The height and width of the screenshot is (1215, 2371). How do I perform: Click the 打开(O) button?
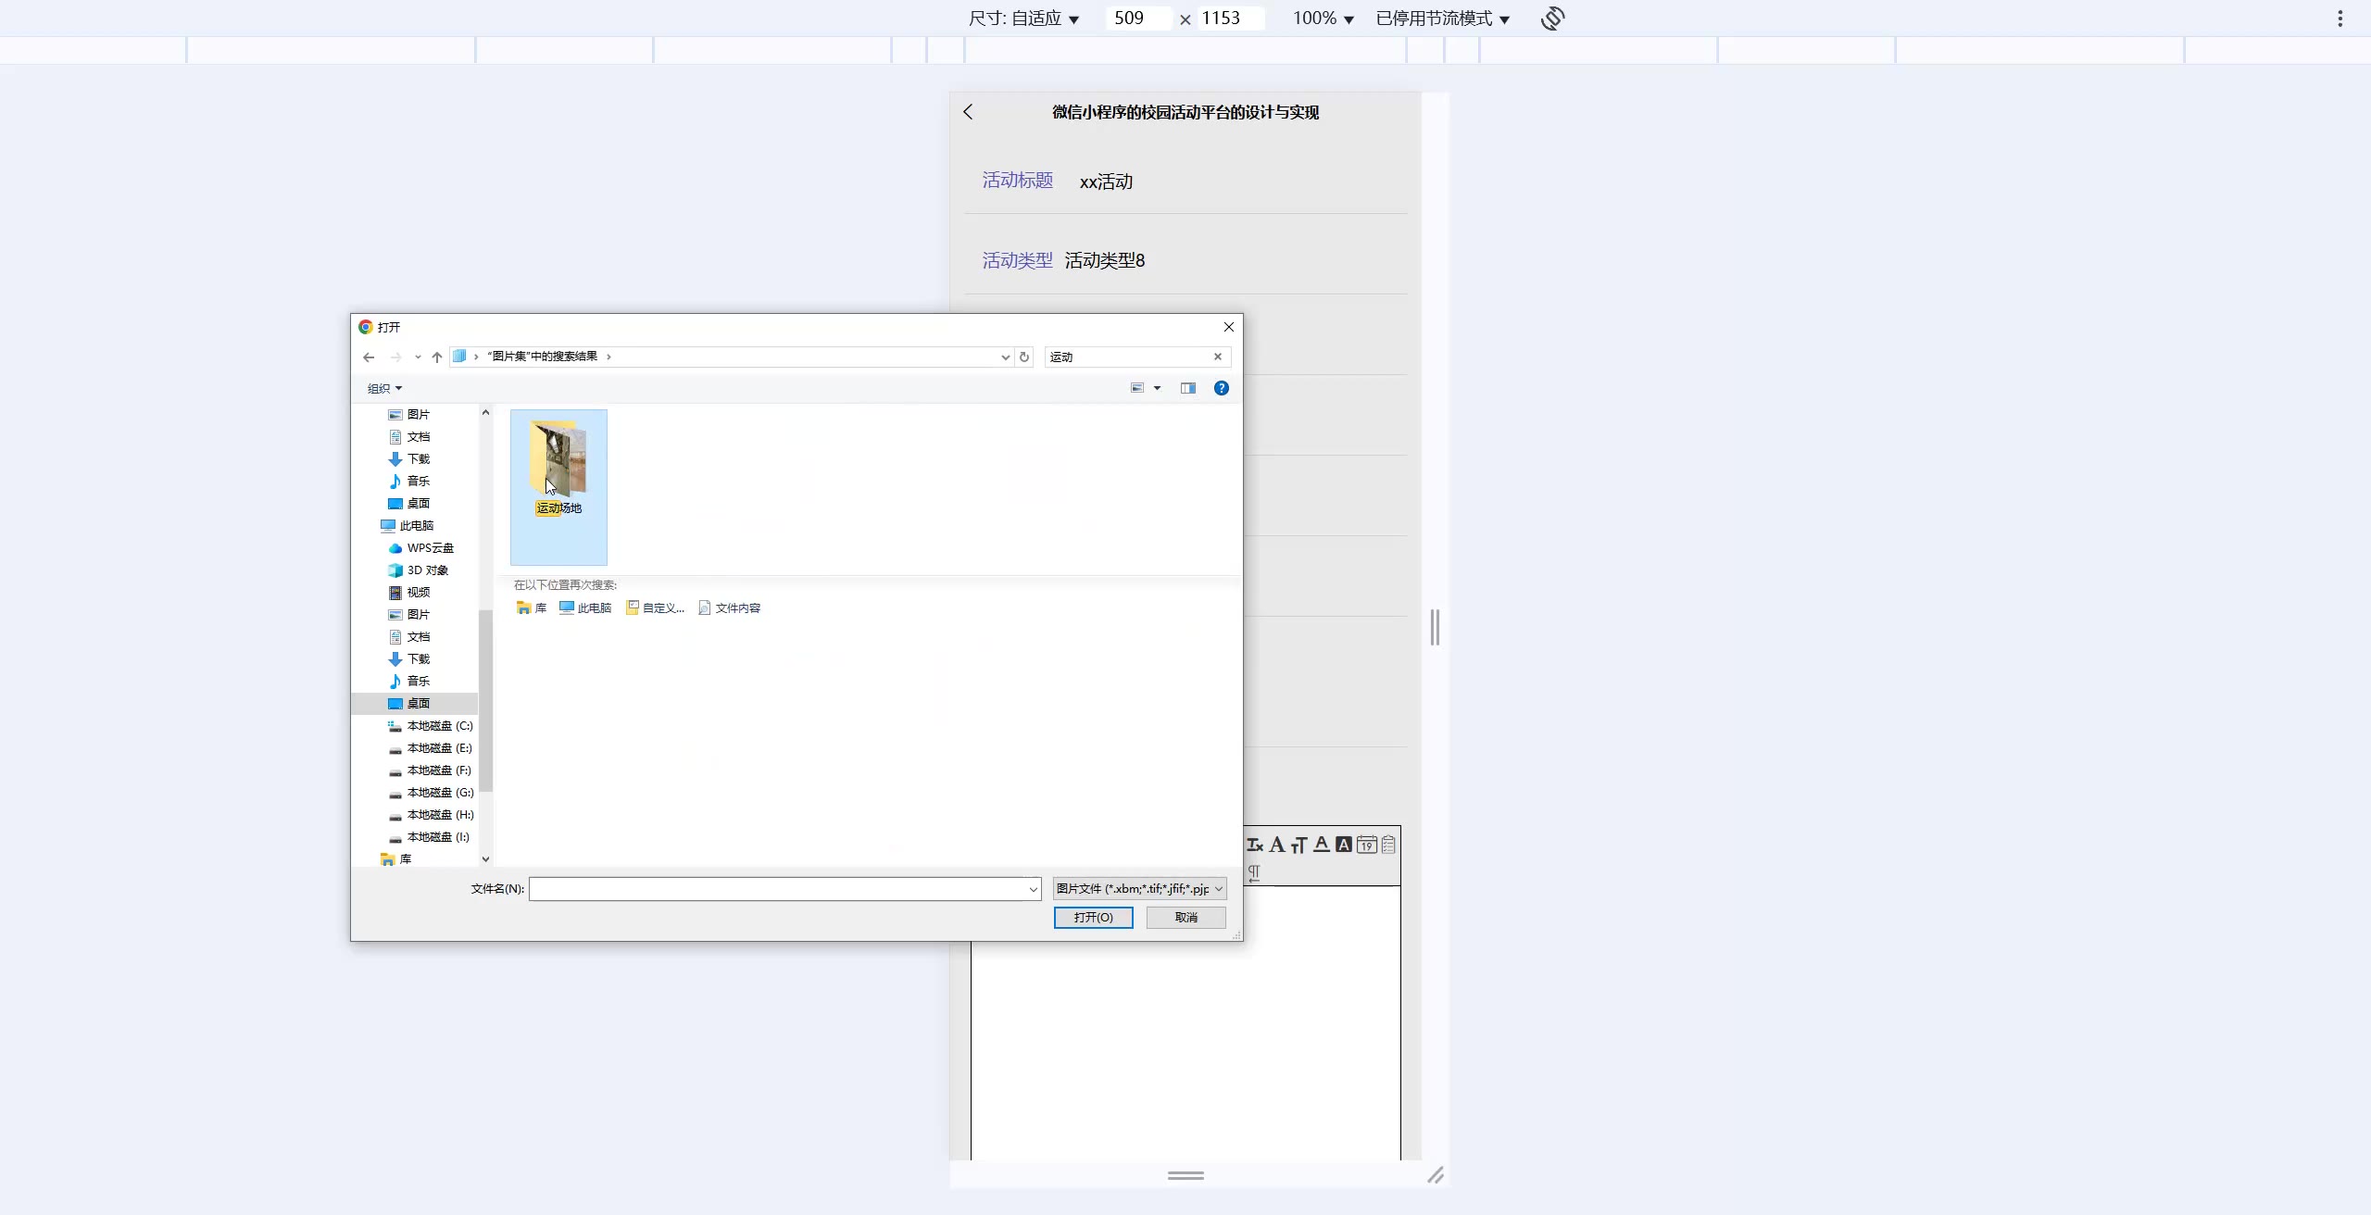[1093, 917]
